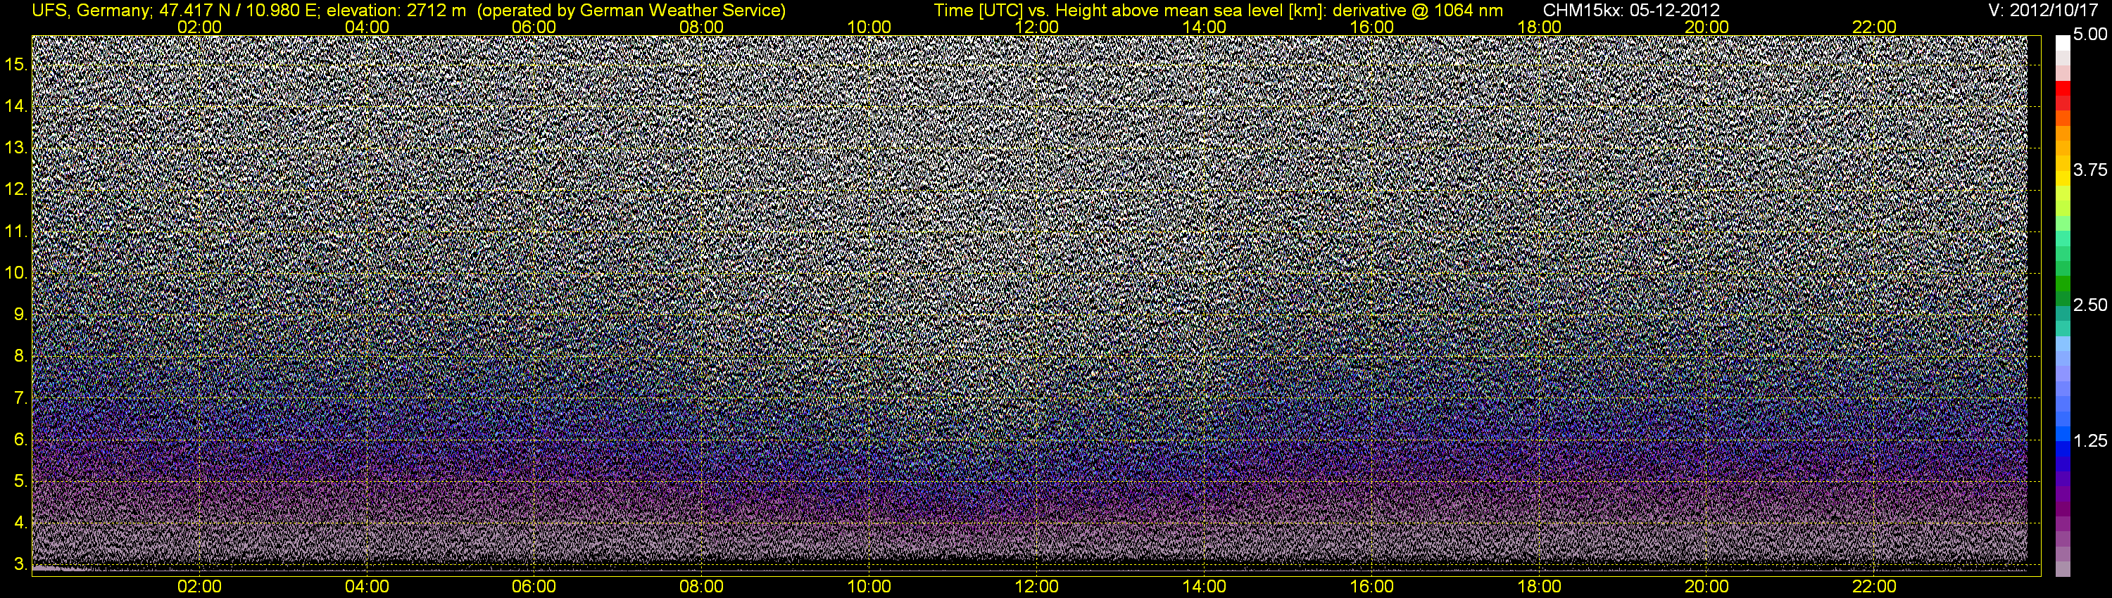Click the colorbar value 5.00
Screen dimensions: 2112x598
2090,34
